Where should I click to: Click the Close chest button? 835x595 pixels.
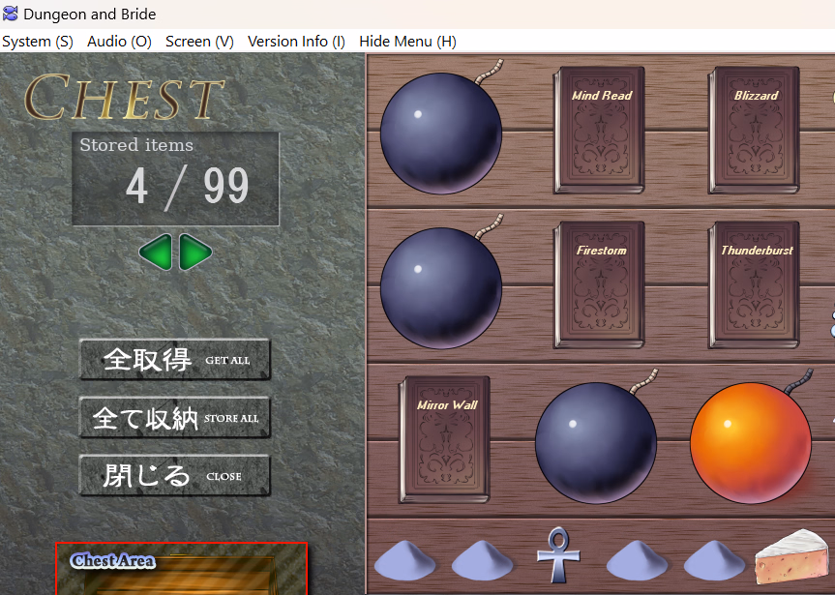pyautogui.click(x=174, y=476)
